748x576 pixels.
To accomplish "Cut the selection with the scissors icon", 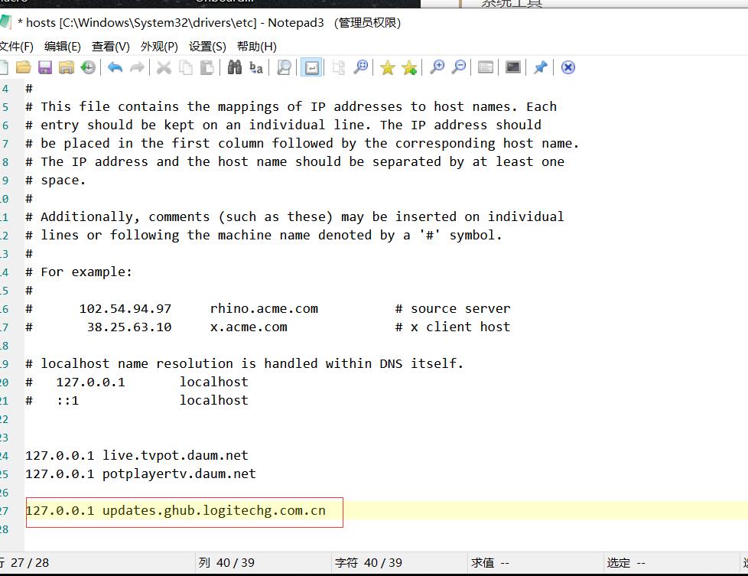I will [164, 67].
